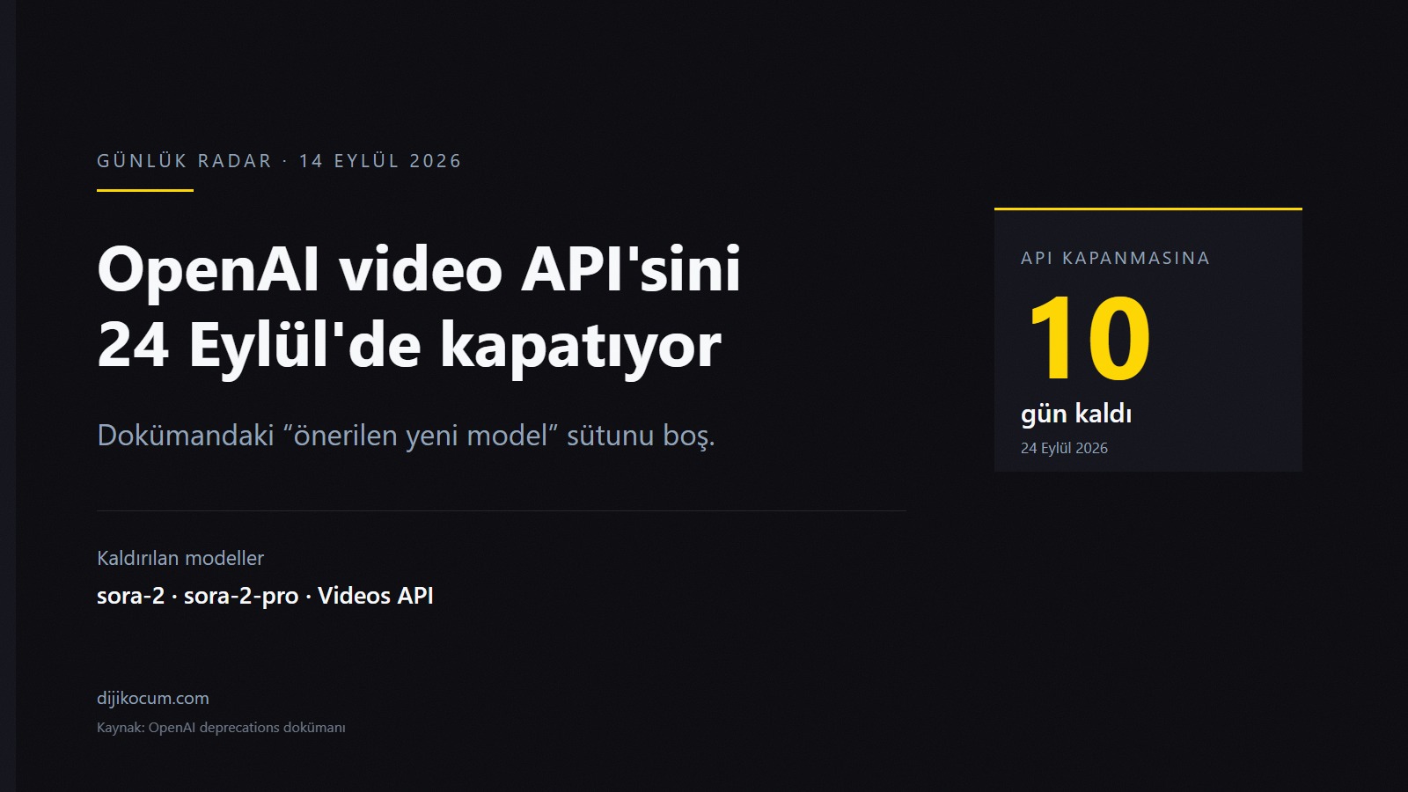Click the 'gün kaldı' text in card
The width and height of the screenshot is (1408, 792).
tap(1076, 414)
